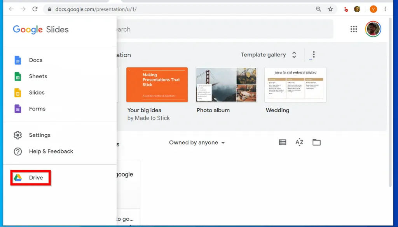The width and height of the screenshot is (398, 227).
Task: Click the purple Forms icon
Action: (18, 109)
